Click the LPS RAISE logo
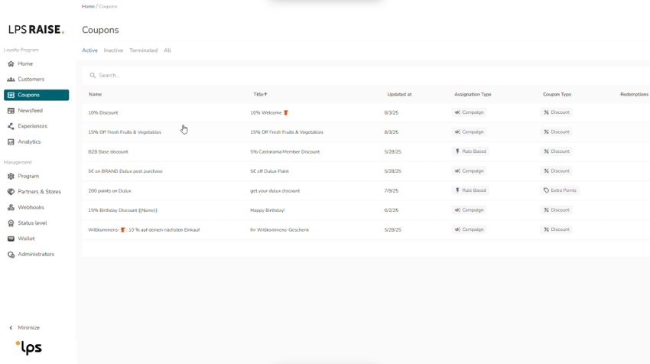The width and height of the screenshot is (650, 364). [36, 29]
